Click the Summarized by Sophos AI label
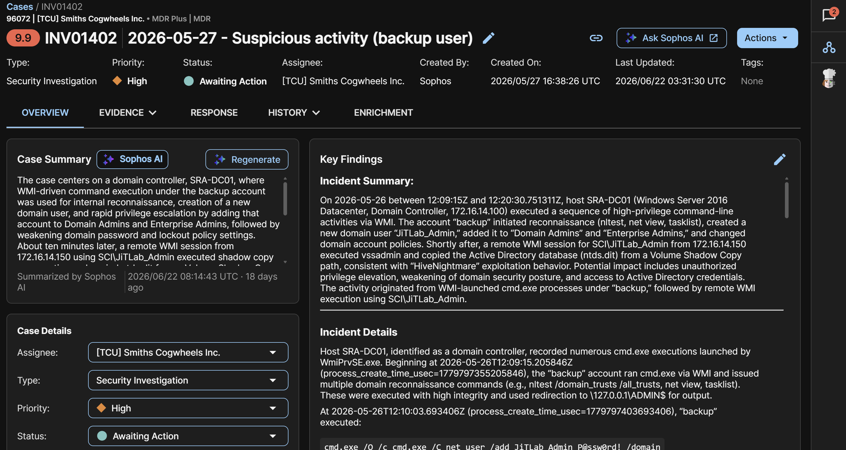The width and height of the screenshot is (846, 450). coord(66,282)
